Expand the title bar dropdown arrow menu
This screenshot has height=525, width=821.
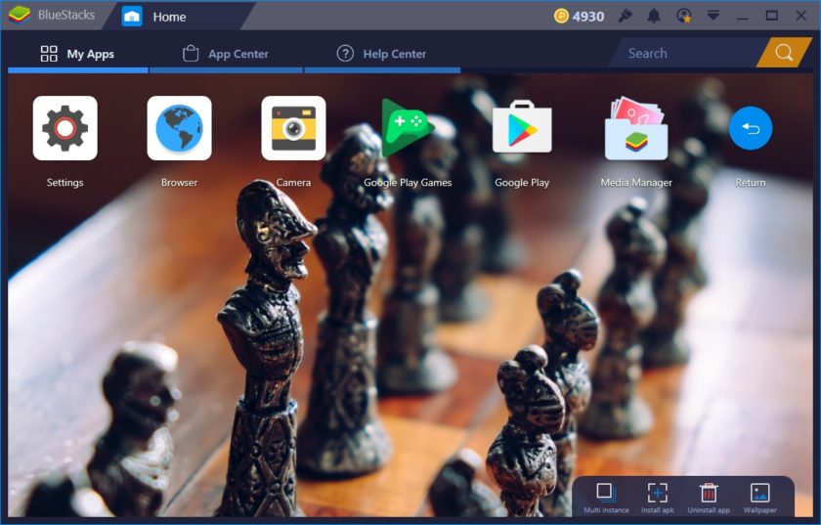tap(713, 16)
